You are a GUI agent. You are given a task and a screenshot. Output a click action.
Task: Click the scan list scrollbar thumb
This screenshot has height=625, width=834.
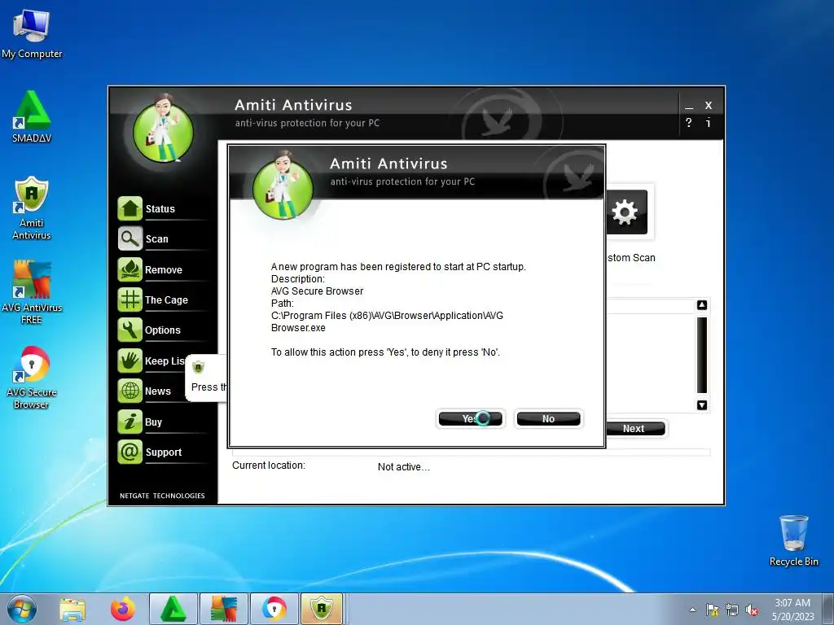(x=702, y=355)
